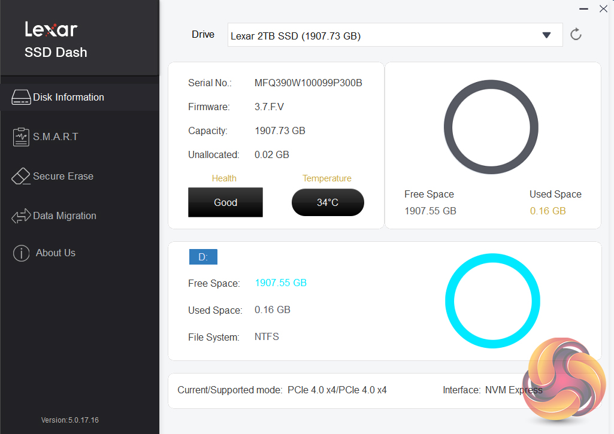Click the cyan 1907.55 GB free space

(x=281, y=283)
